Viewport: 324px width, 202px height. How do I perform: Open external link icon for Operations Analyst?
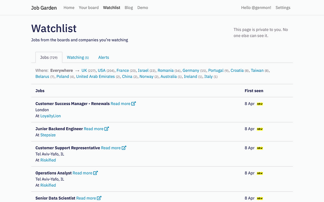pyautogui.click(x=96, y=173)
